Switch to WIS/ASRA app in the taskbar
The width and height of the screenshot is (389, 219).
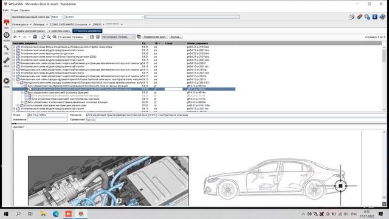[81, 214]
